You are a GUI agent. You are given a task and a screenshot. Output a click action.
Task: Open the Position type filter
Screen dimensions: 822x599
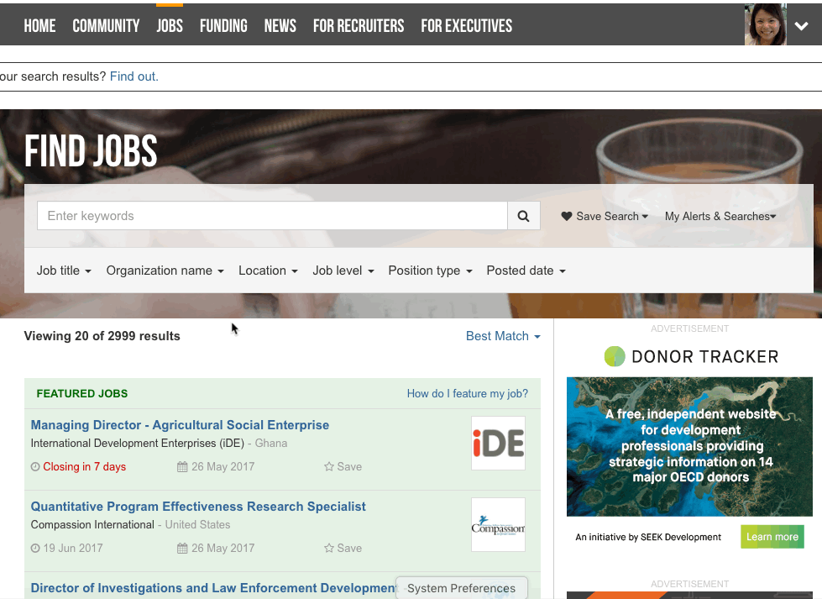(x=431, y=271)
